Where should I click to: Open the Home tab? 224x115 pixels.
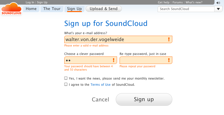[x=31, y=9]
